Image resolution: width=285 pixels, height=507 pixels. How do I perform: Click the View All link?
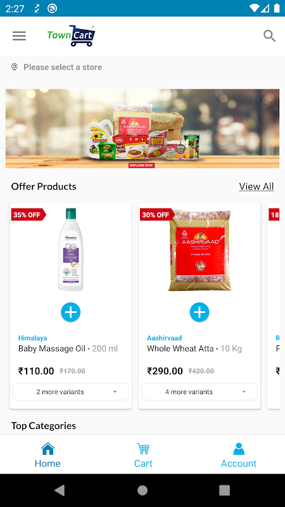click(256, 186)
